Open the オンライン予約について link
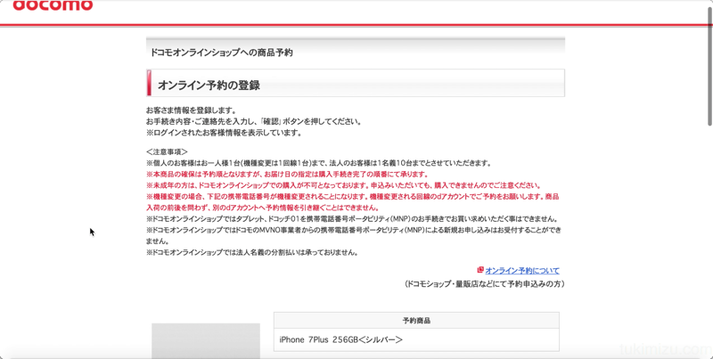This screenshot has width=713, height=359. point(522,271)
